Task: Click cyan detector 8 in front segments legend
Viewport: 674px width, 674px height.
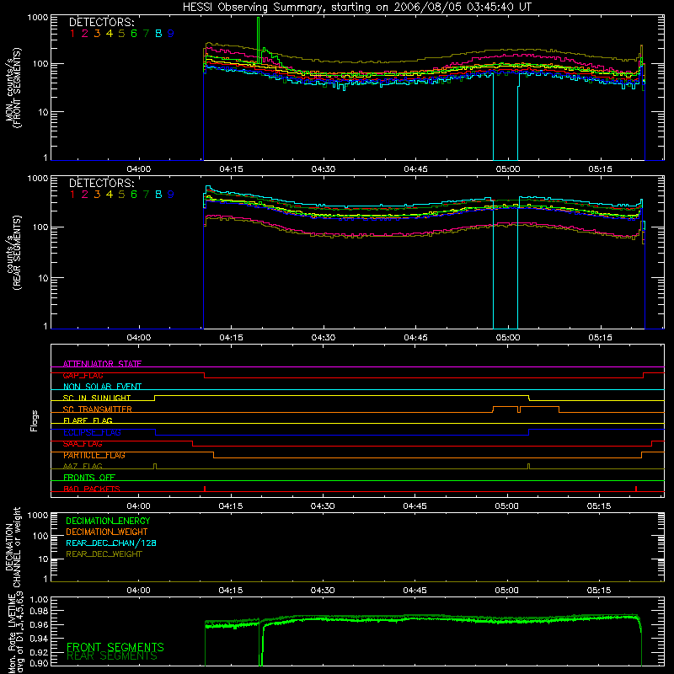Action: point(158,34)
